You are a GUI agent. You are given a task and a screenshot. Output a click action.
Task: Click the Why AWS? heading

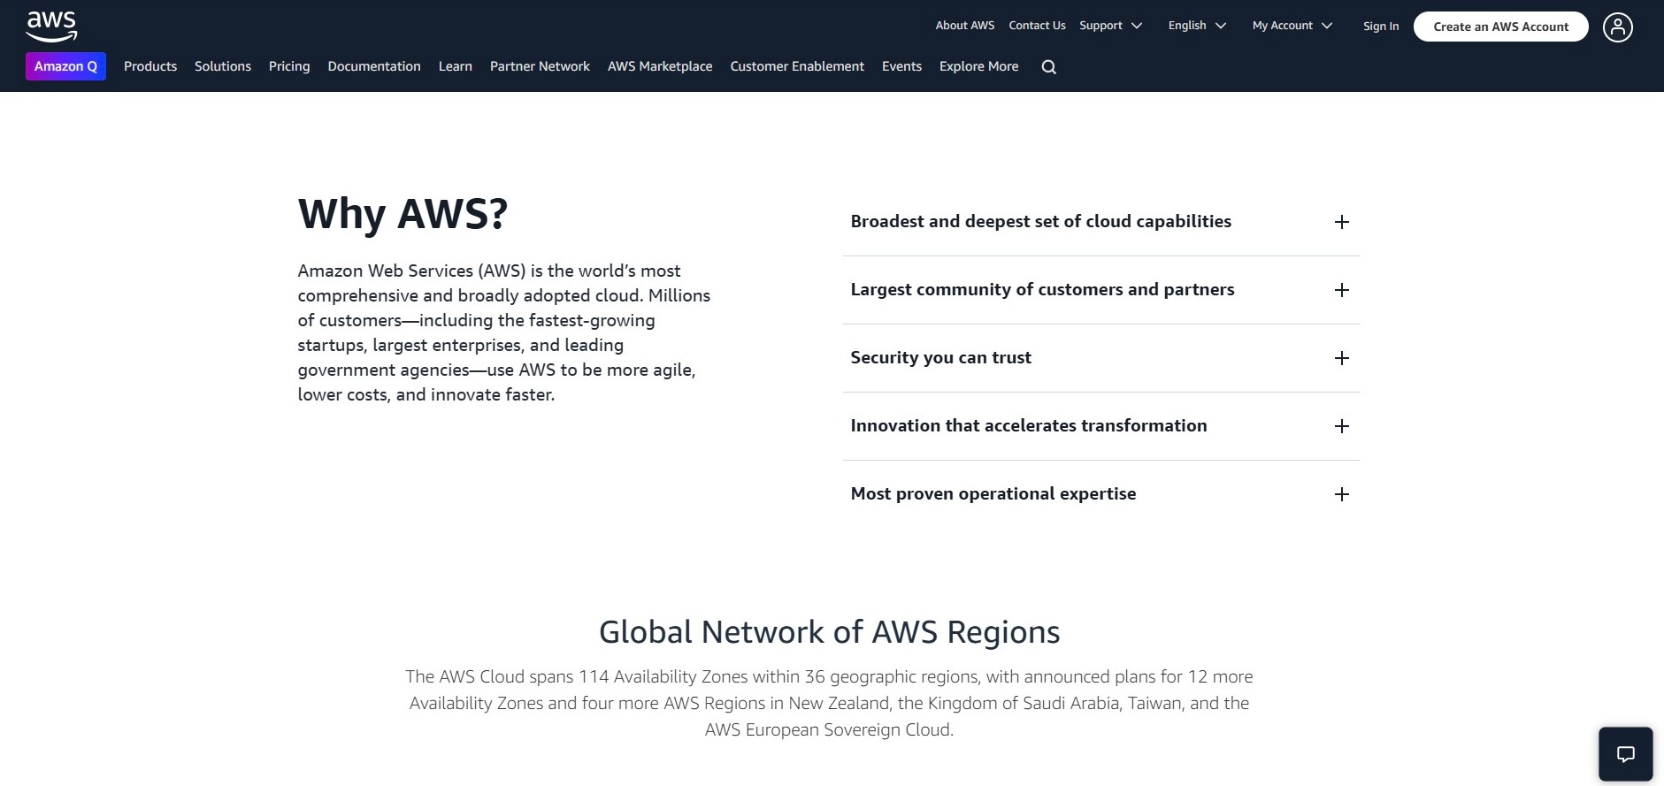click(403, 214)
